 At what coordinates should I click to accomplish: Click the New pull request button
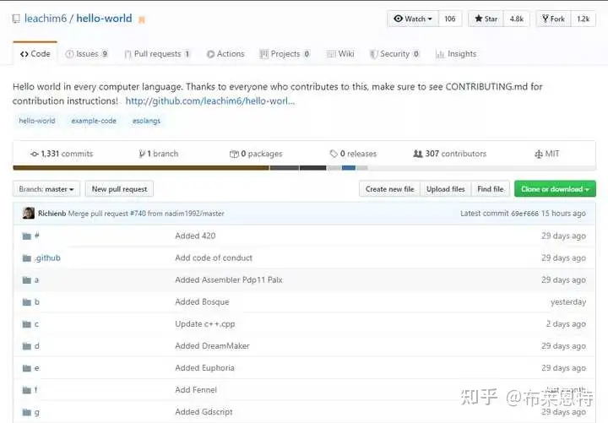[x=119, y=189]
